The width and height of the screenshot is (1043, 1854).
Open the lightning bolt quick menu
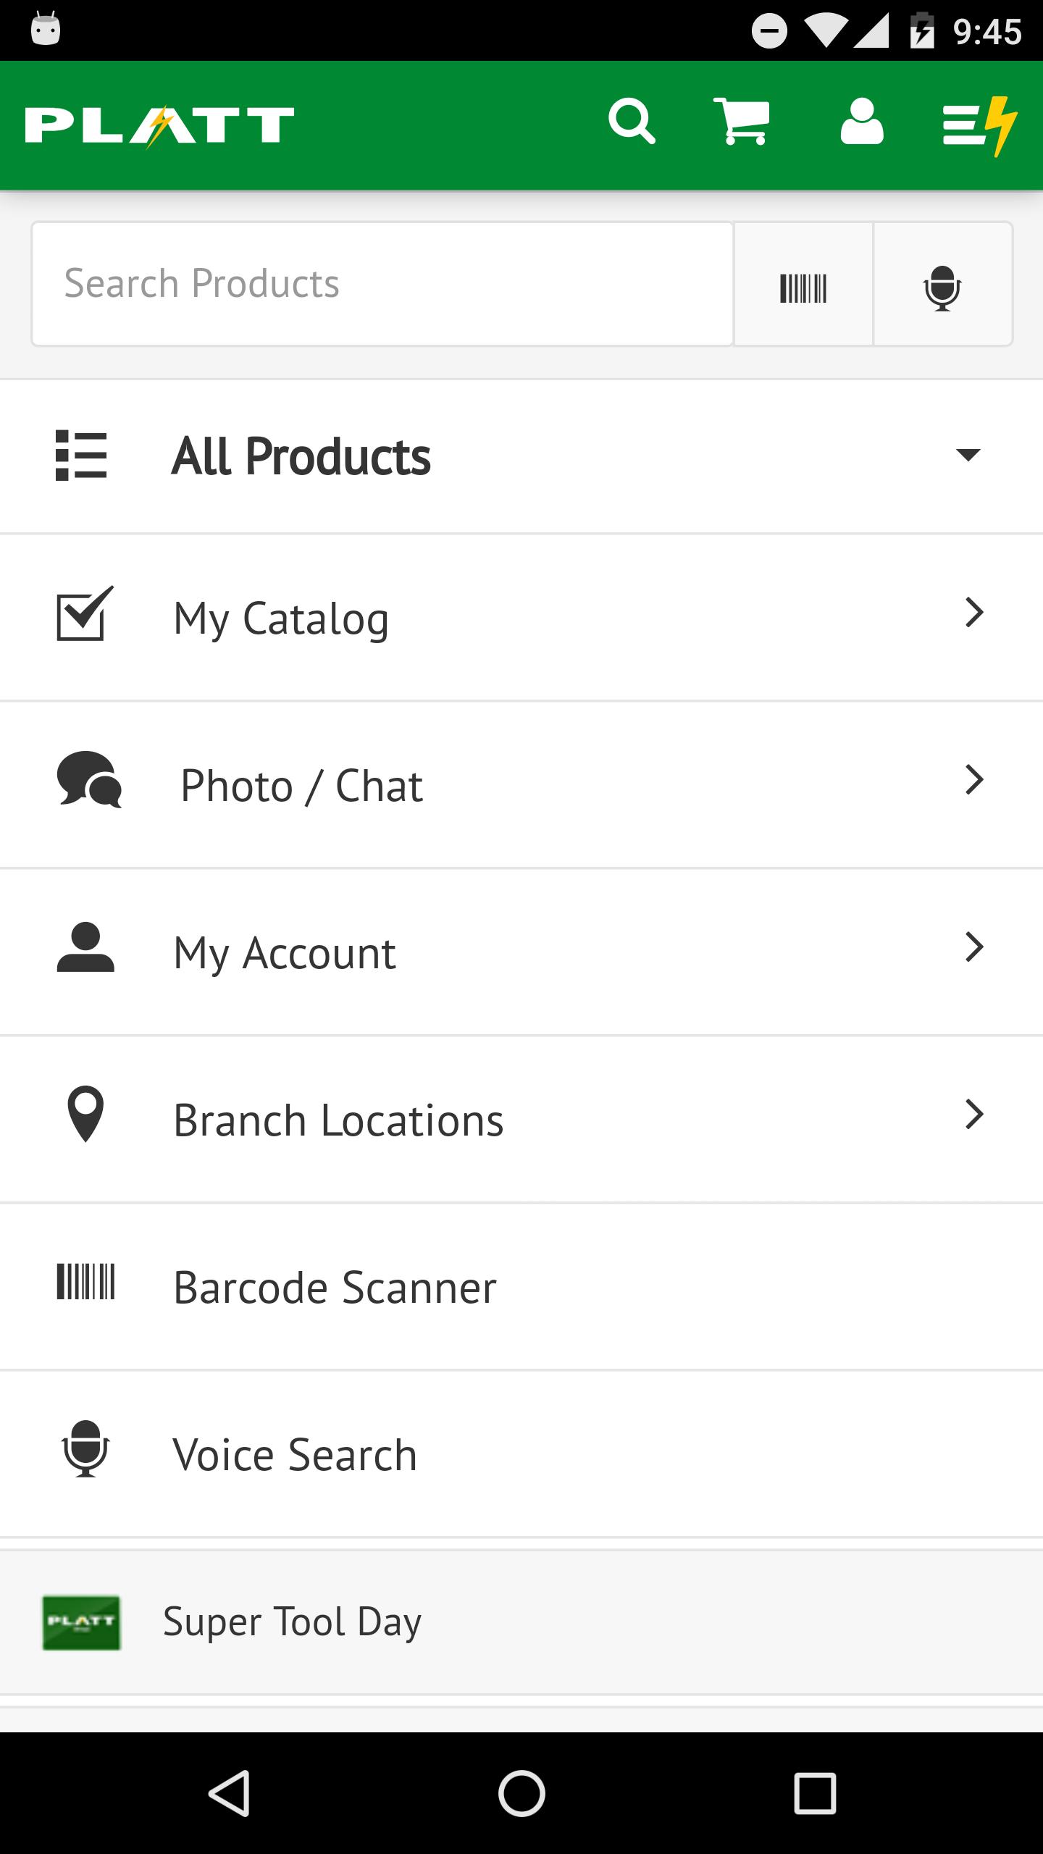tap(979, 125)
